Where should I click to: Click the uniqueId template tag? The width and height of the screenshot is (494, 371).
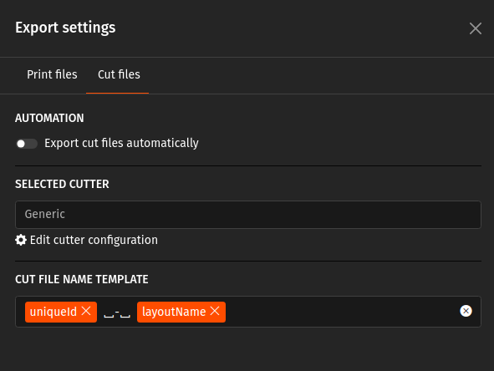tap(61, 312)
